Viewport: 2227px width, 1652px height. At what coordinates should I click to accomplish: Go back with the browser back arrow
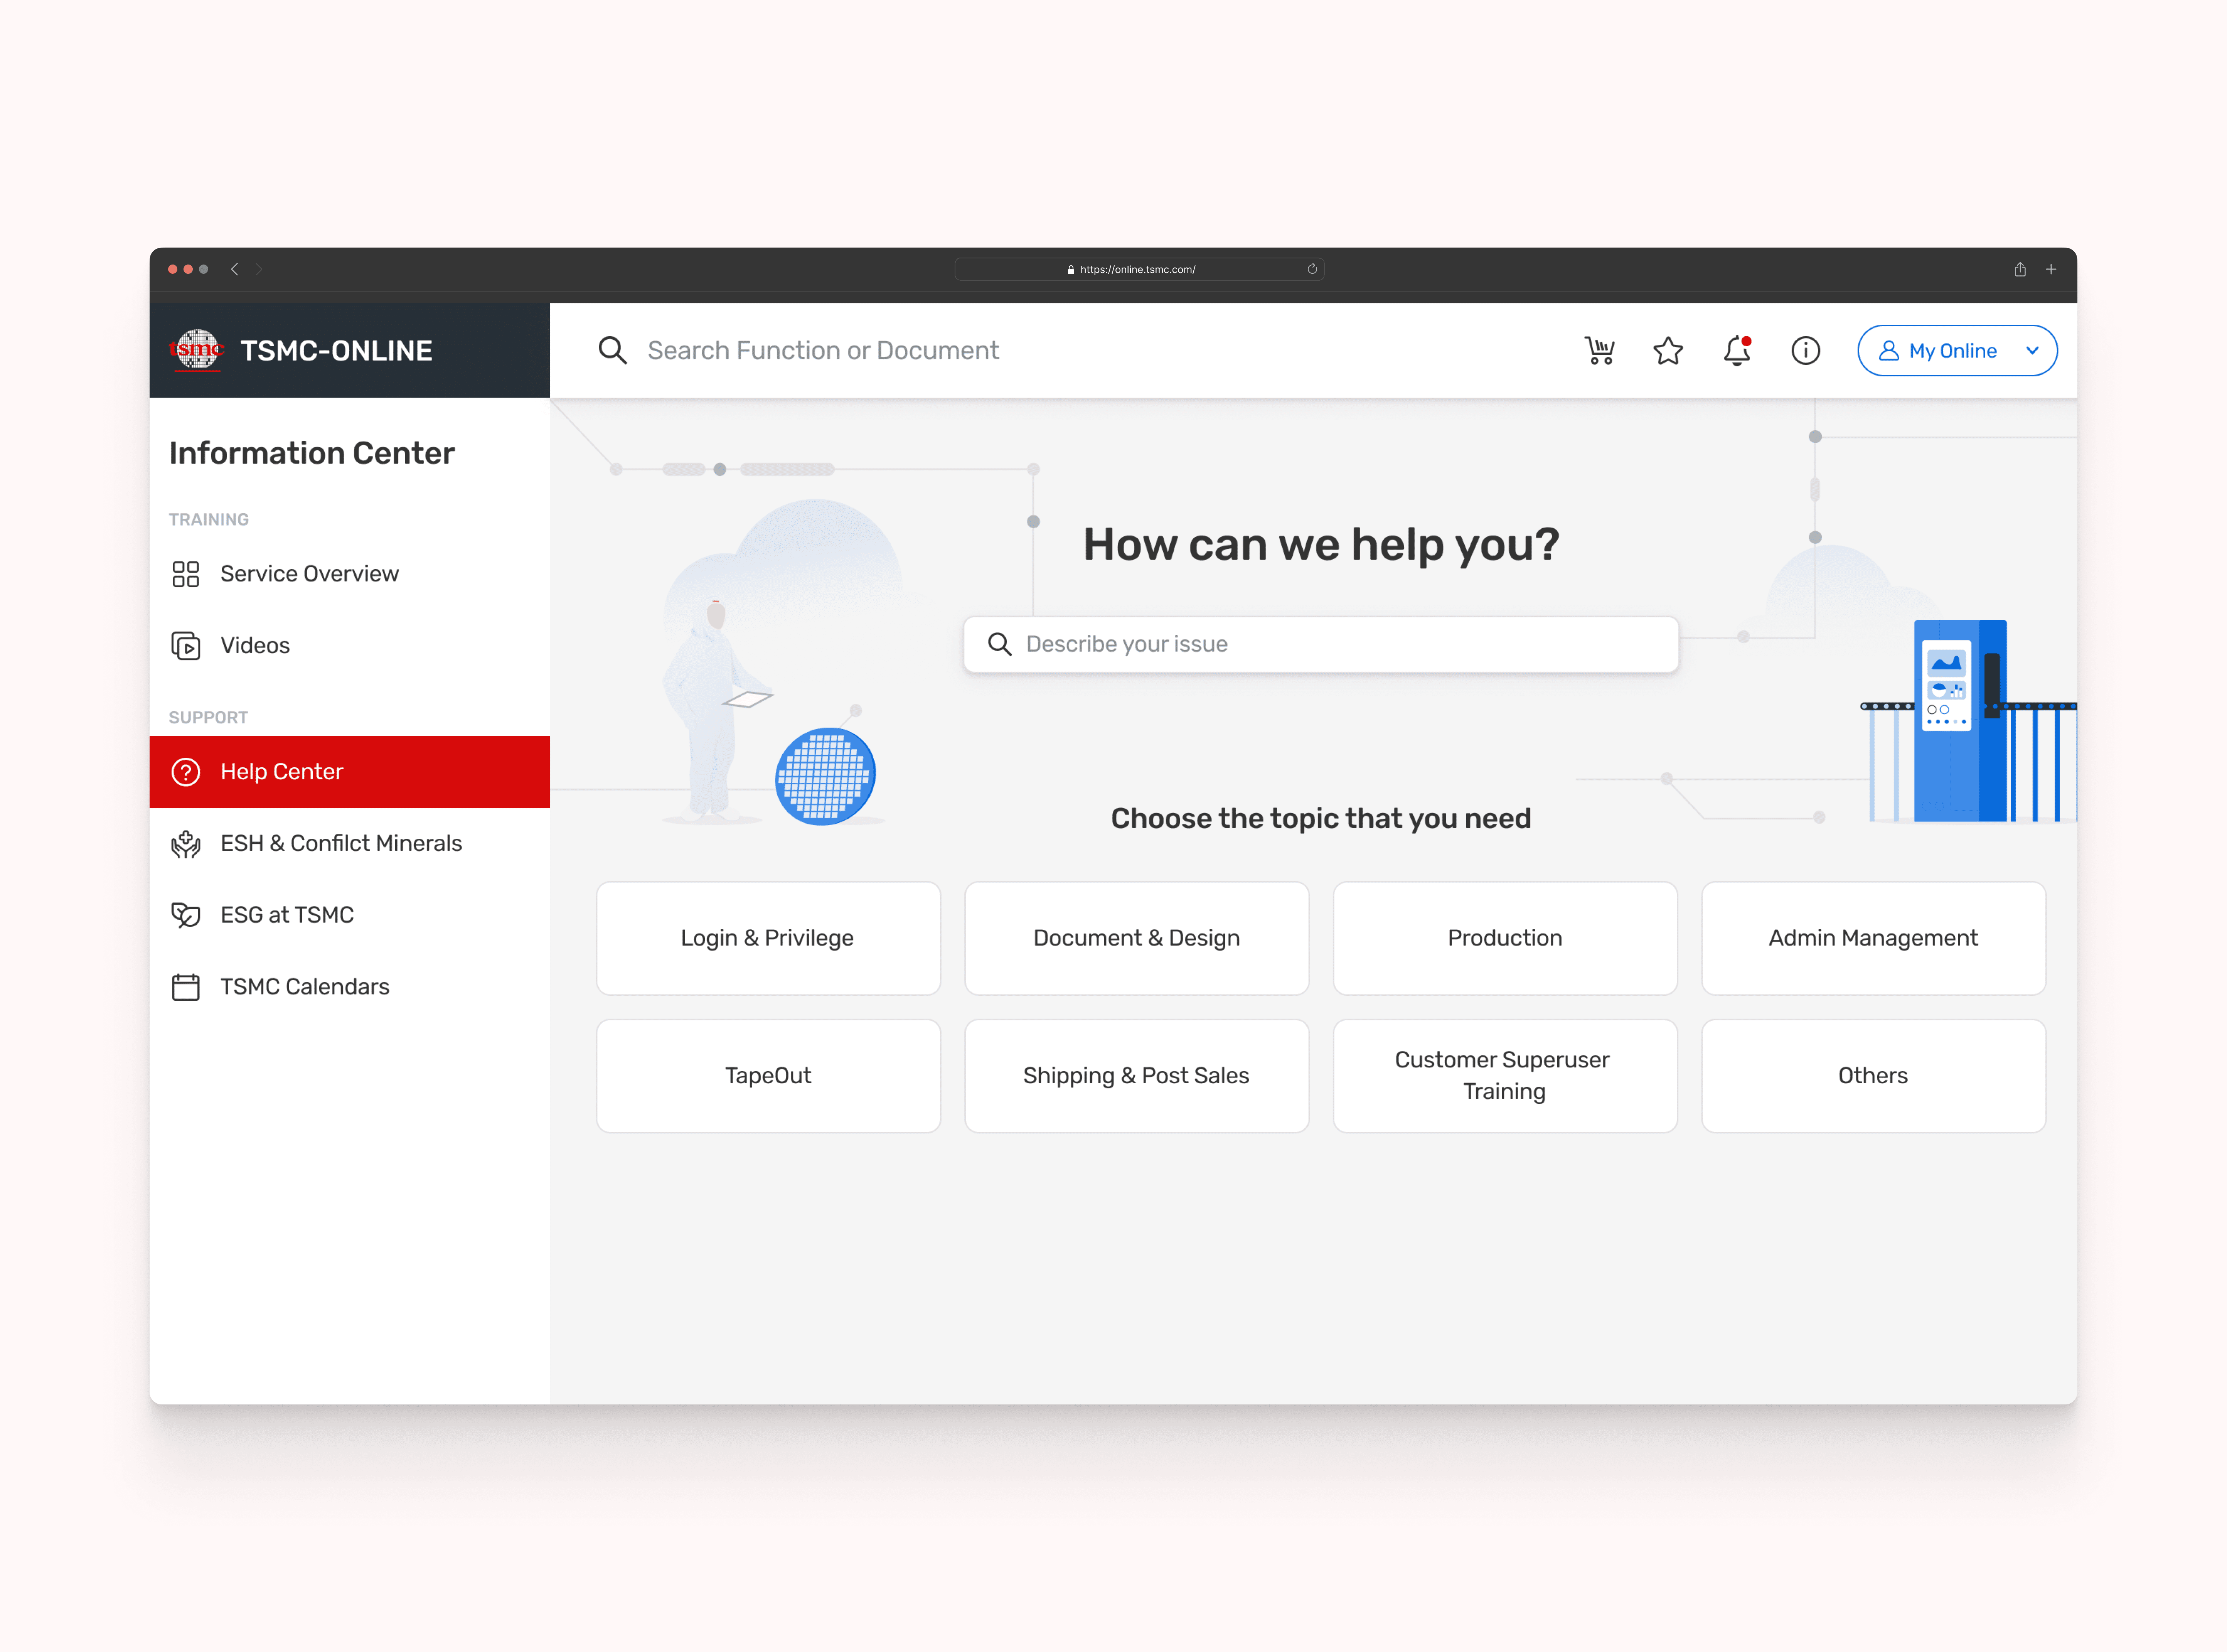pyautogui.click(x=234, y=269)
